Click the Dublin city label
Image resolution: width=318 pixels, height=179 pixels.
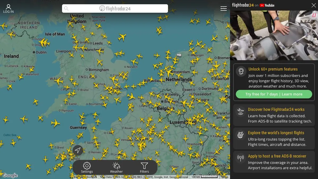tap(41, 52)
